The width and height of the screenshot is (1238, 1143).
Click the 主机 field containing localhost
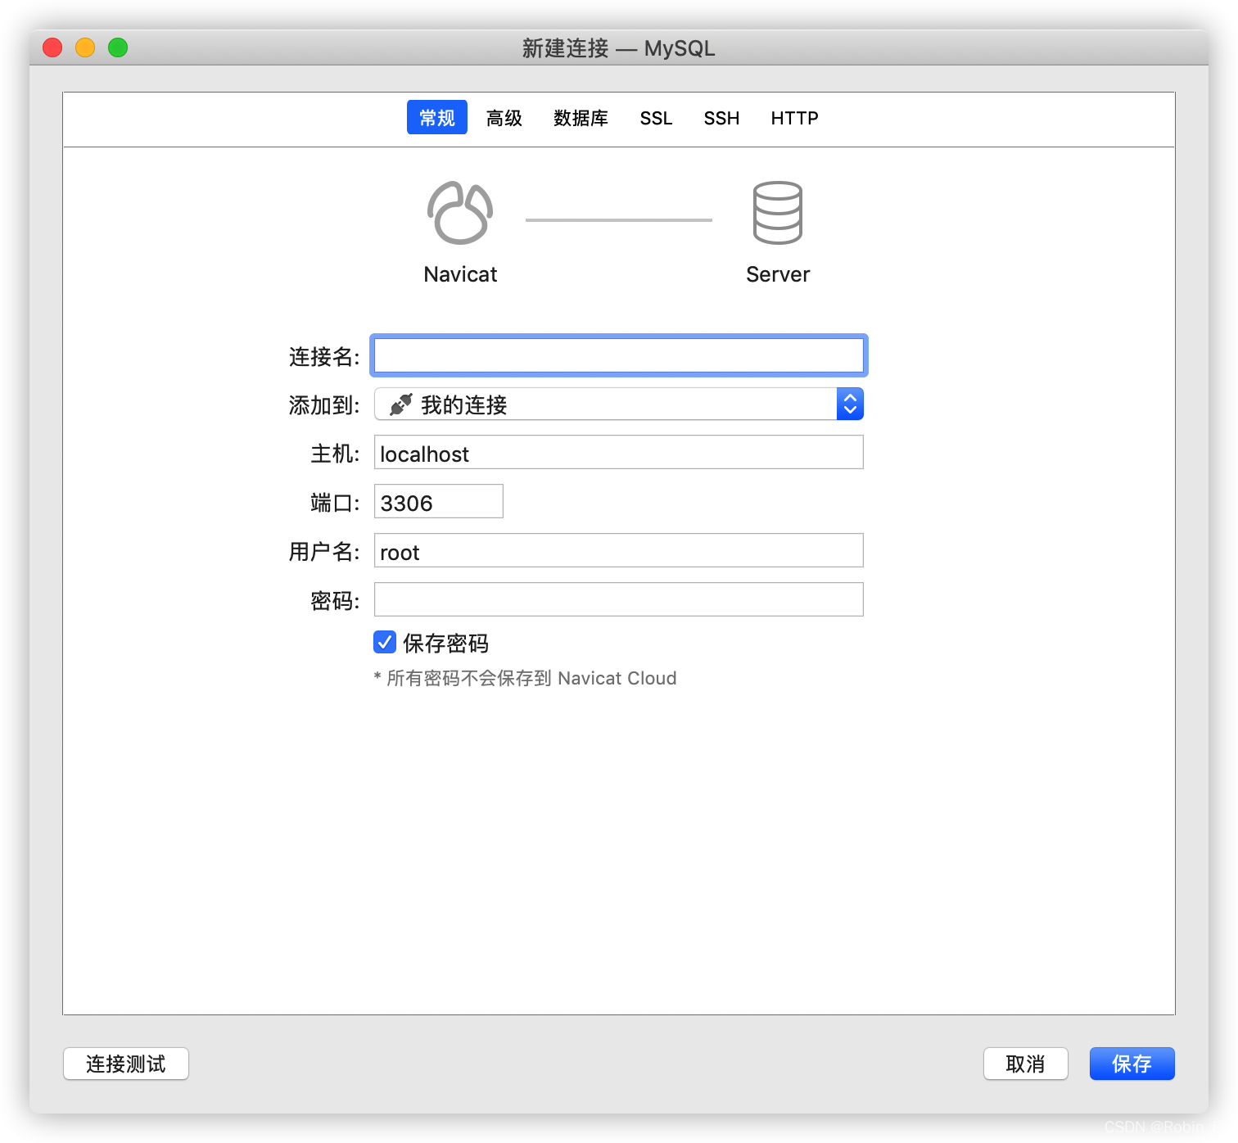pos(619,452)
